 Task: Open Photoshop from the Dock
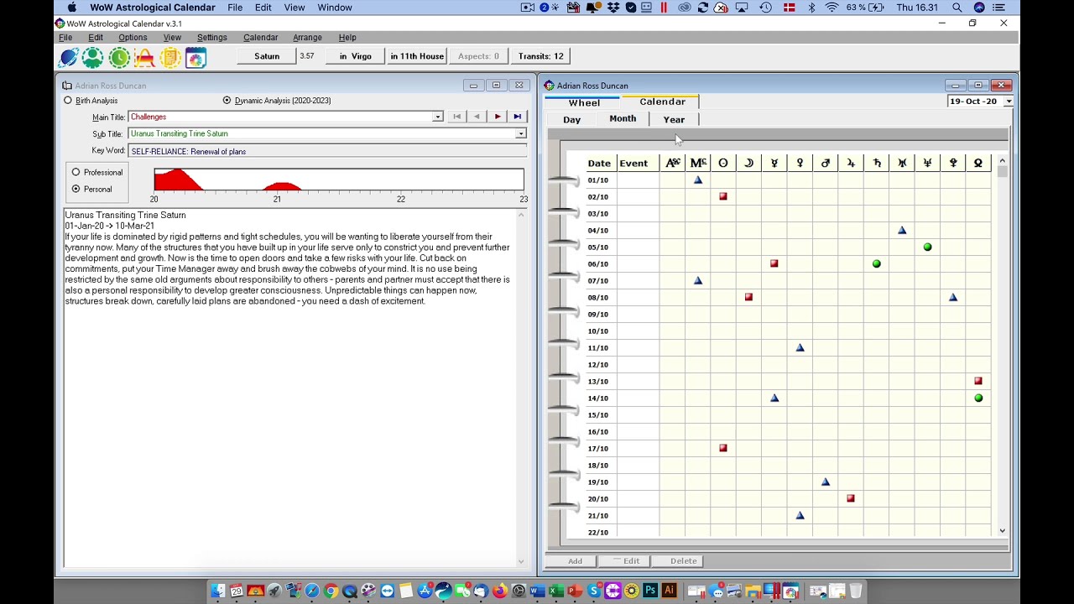coord(650,591)
